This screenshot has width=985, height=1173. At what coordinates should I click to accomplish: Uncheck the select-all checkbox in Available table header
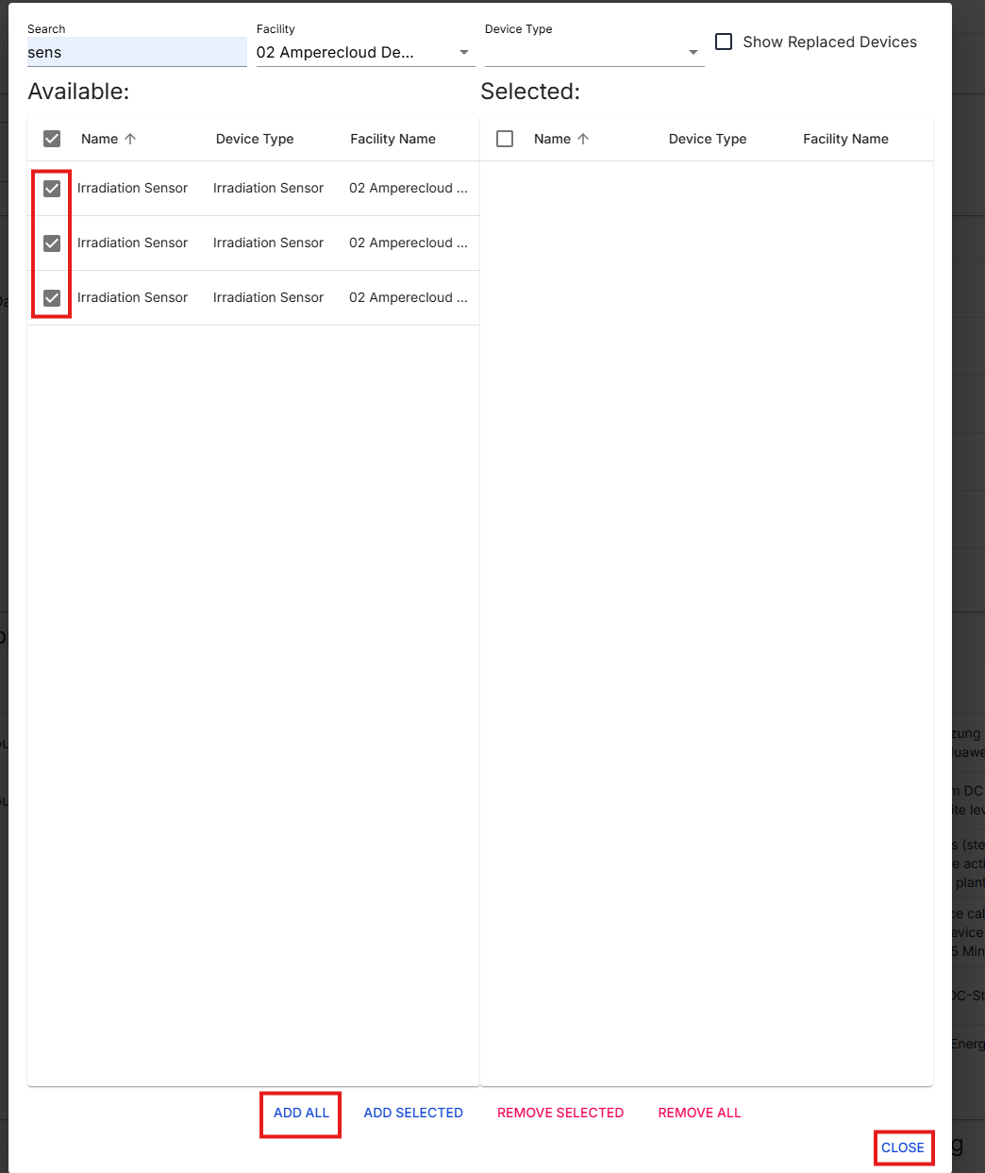point(52,139)
